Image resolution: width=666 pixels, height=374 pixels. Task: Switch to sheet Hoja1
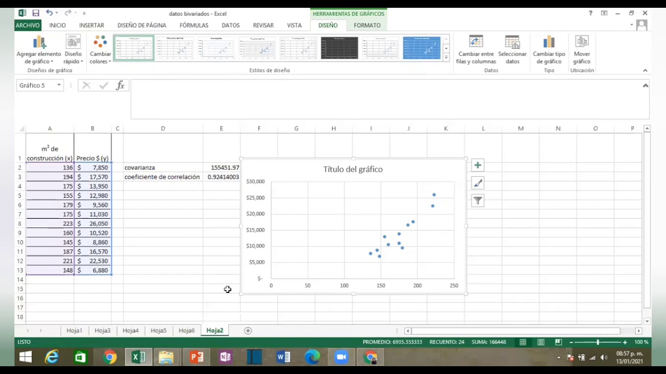74,330
